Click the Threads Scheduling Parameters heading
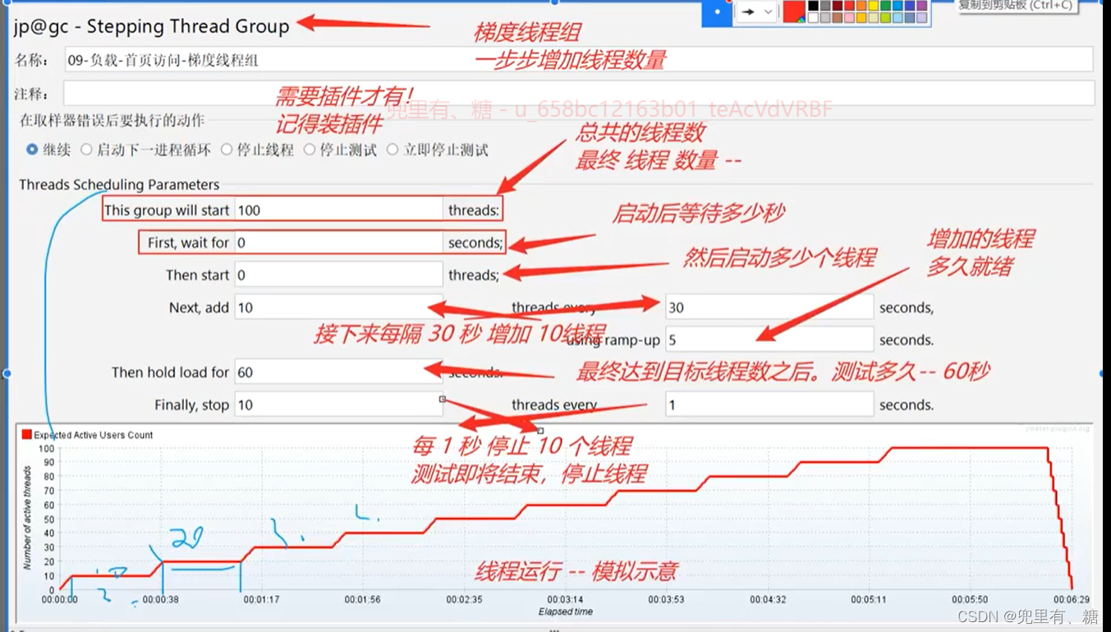 pos(119,185)
